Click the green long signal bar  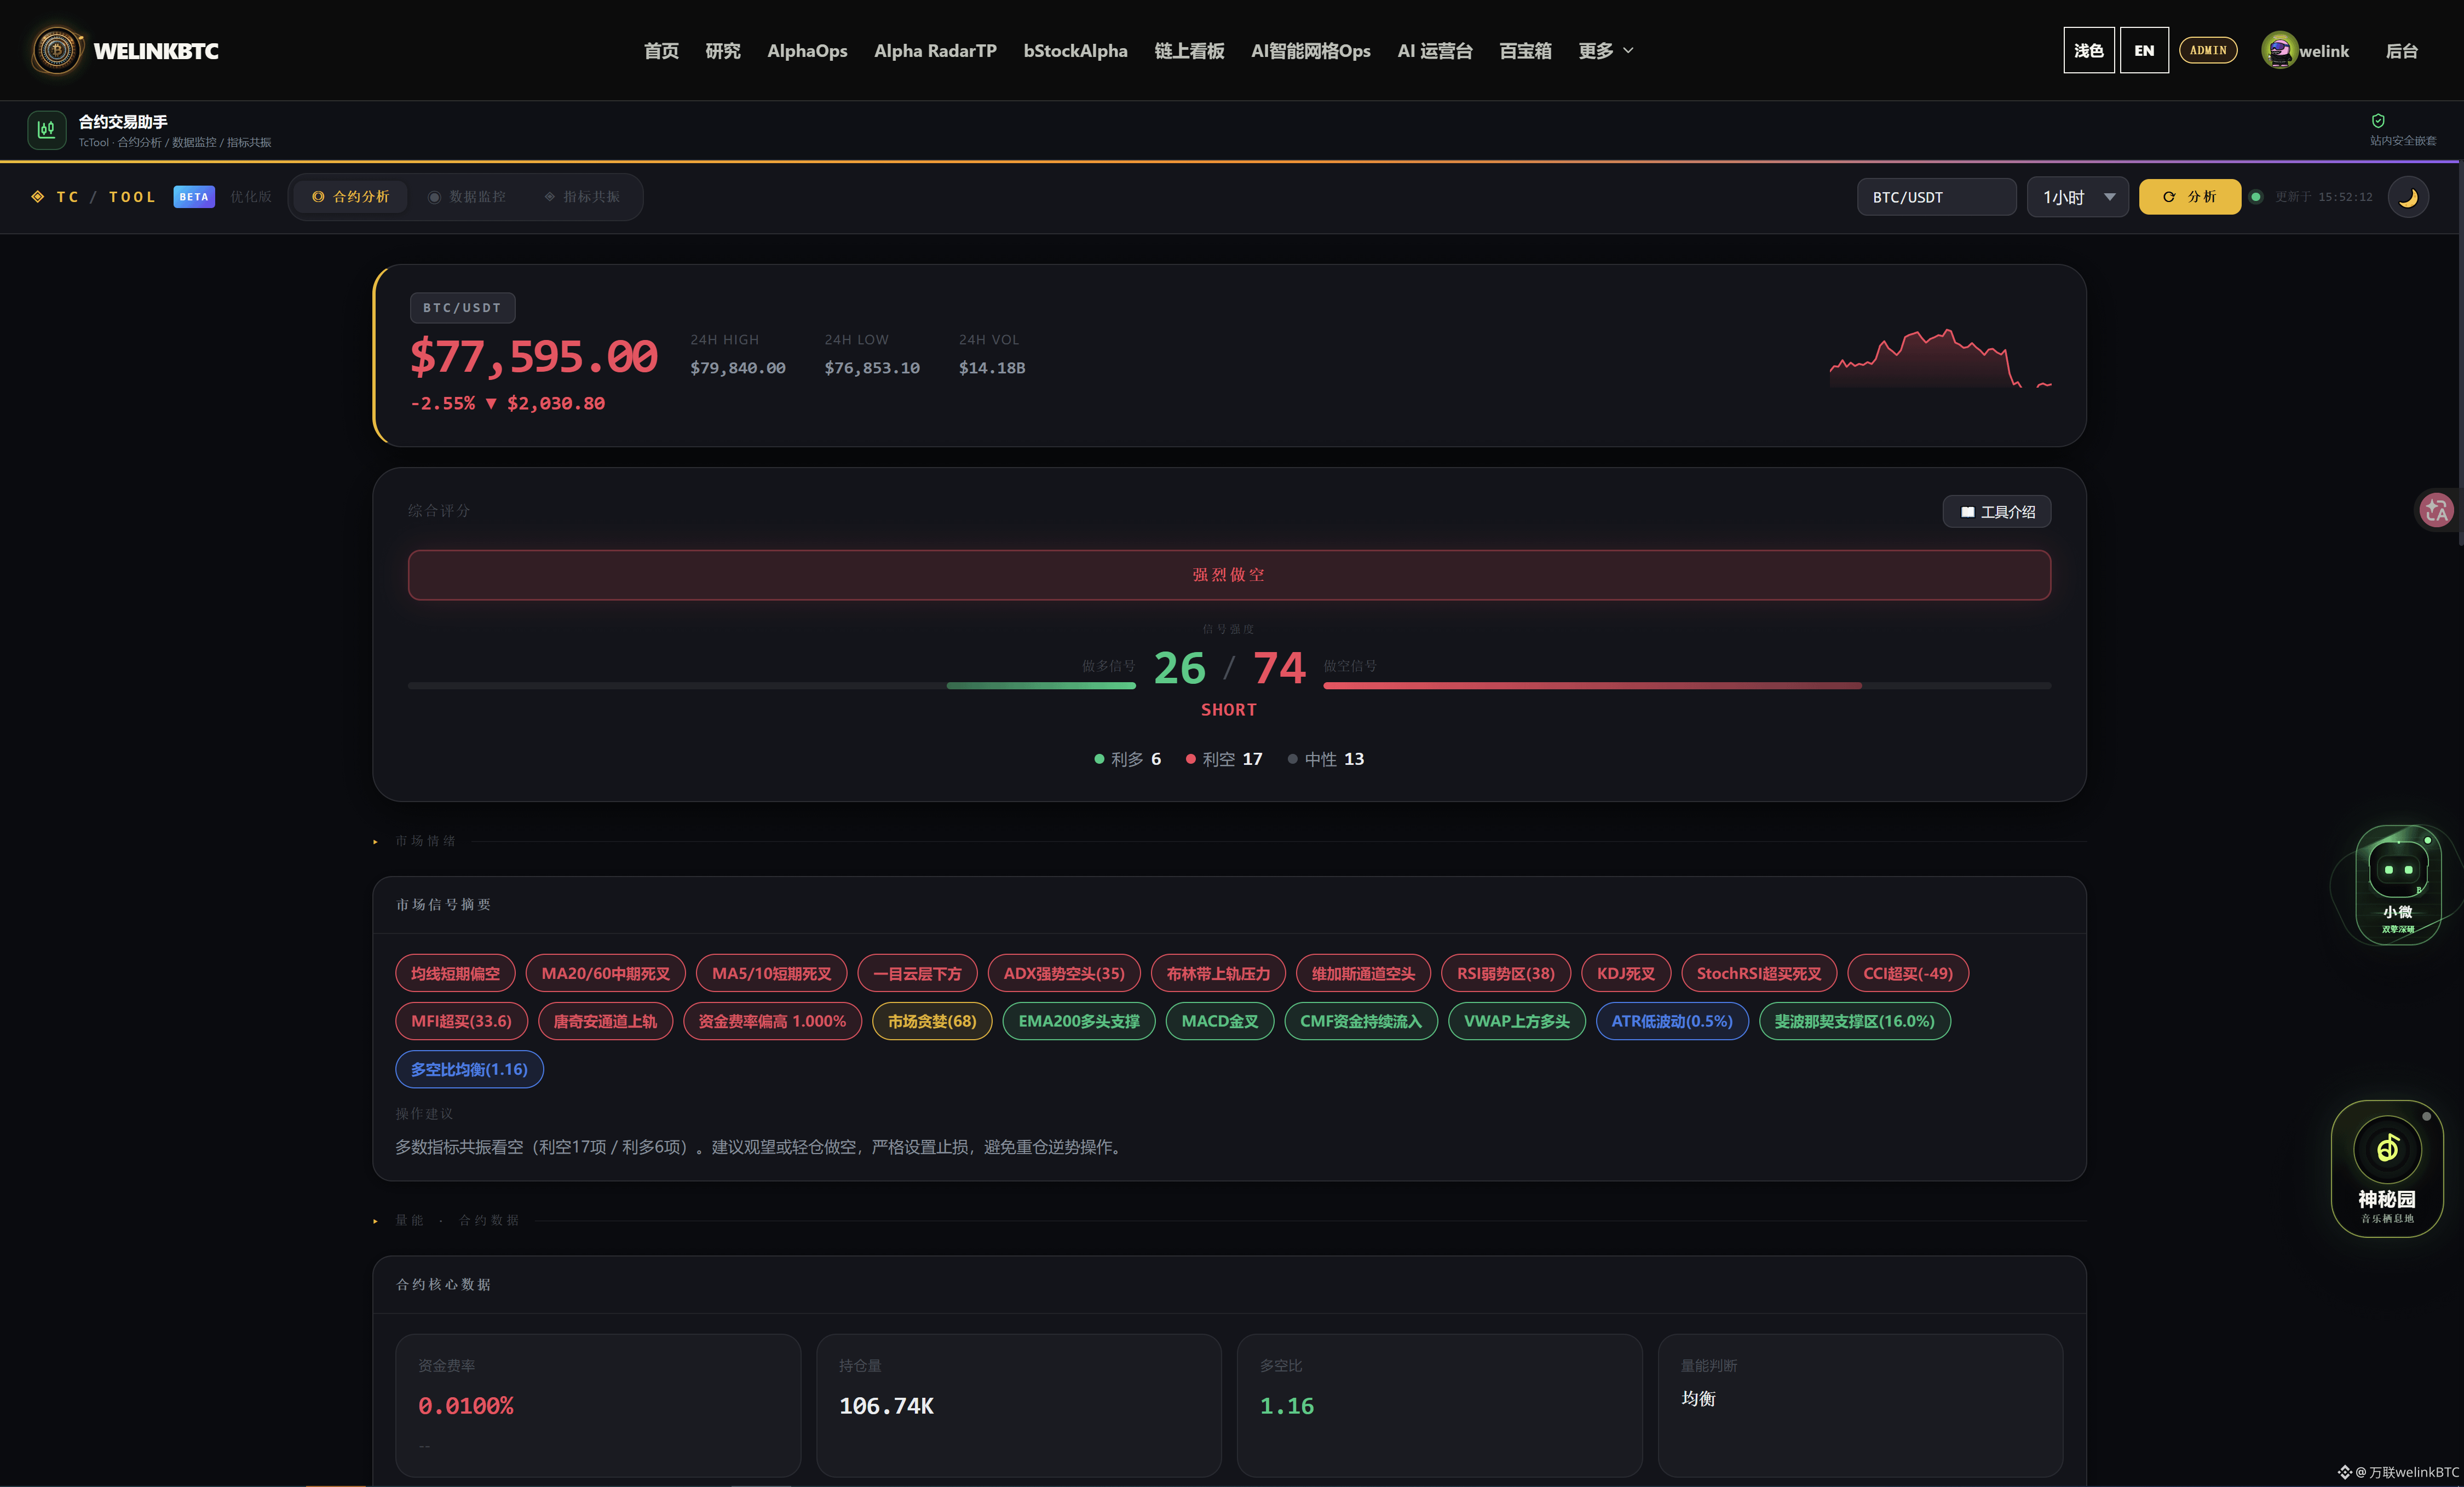click(1041, 686)
